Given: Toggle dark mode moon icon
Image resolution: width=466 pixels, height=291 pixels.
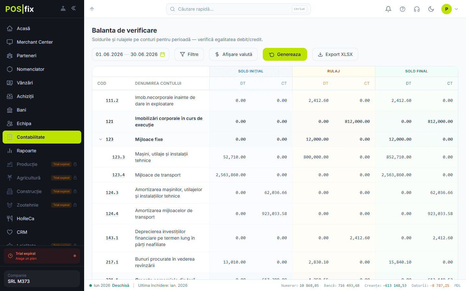Looking at the screenshot, I should coord(431,9).
